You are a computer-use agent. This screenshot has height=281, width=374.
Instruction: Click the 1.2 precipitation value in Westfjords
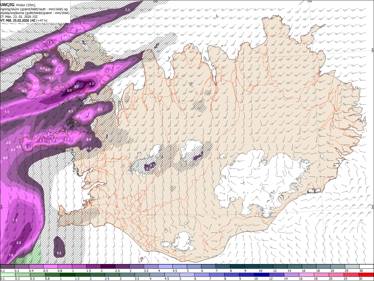(x=58, y=70)
